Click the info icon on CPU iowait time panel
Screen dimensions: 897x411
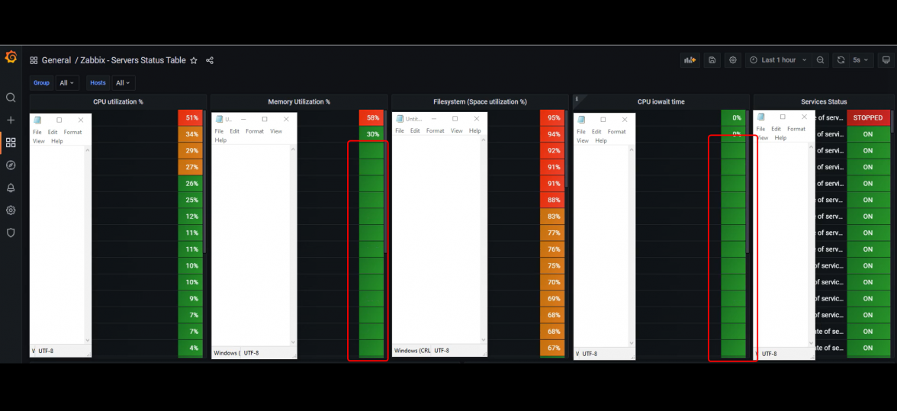pos(577,99)
